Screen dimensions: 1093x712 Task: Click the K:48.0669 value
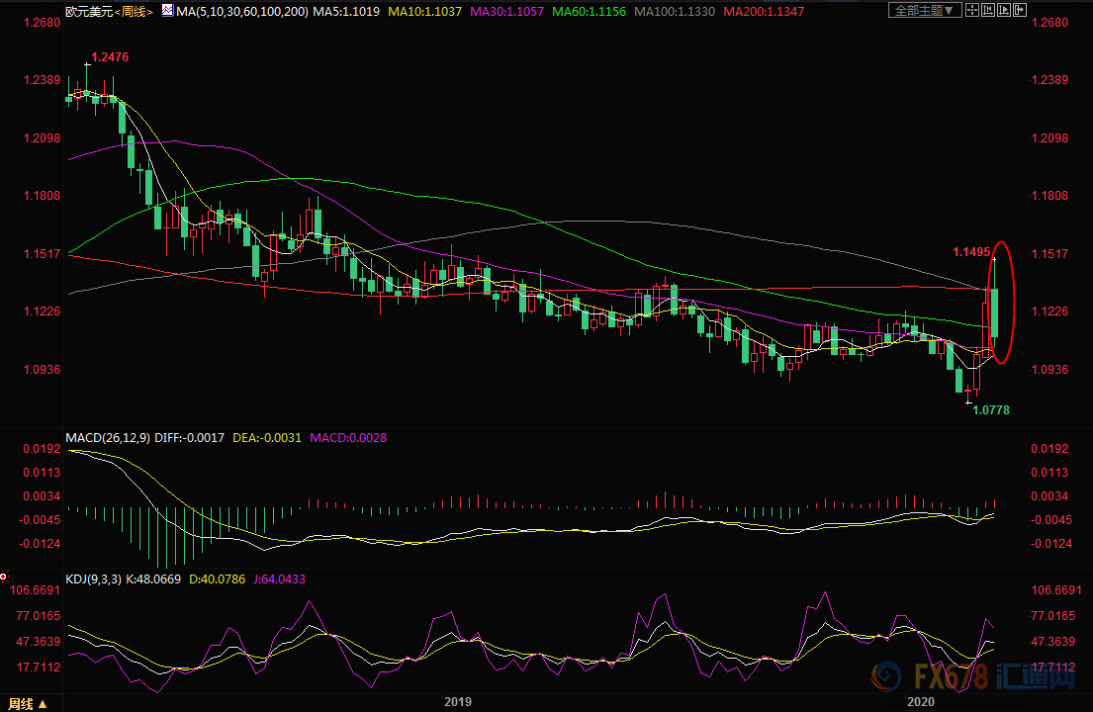[153, 579]
